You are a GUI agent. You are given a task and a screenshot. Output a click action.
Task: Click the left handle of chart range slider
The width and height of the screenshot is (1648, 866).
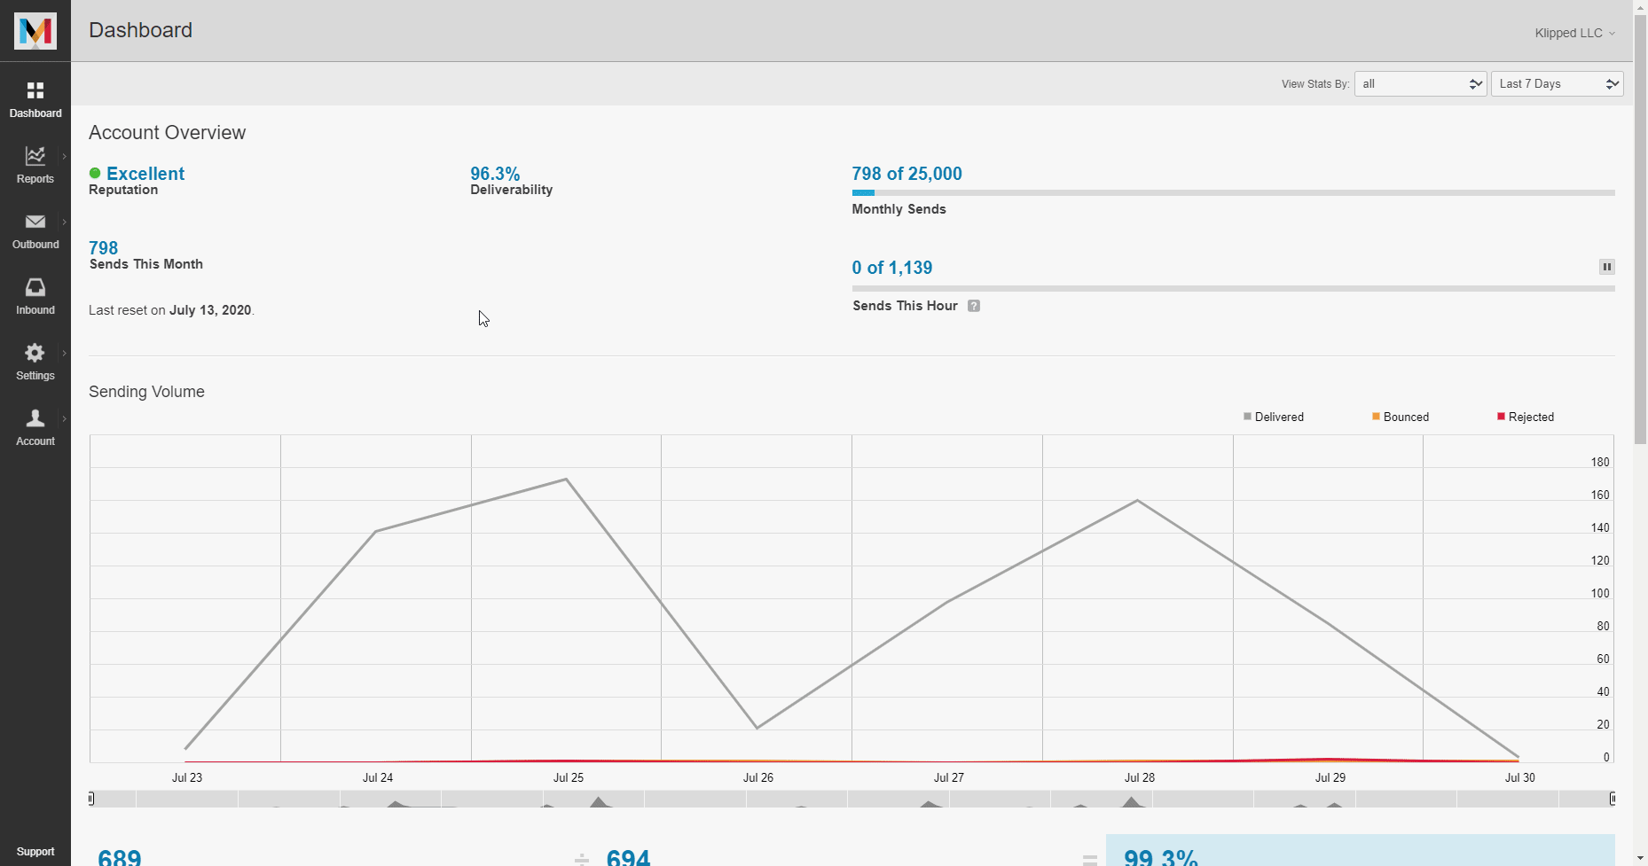click(91, 799)
